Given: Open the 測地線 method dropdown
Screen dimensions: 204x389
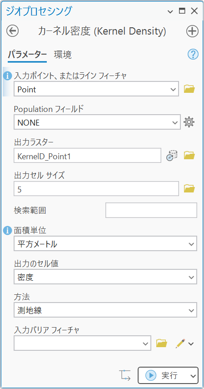Looking at the screenshot, I should [105, 310].
